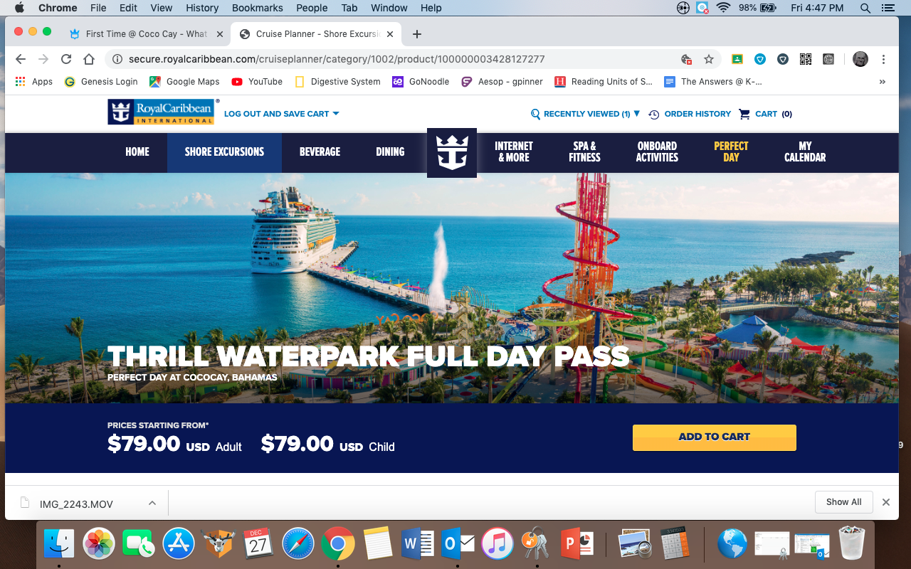This screenshot has width=911, height=569.
Task: Open the History menu
Action: tap(202, 8)
